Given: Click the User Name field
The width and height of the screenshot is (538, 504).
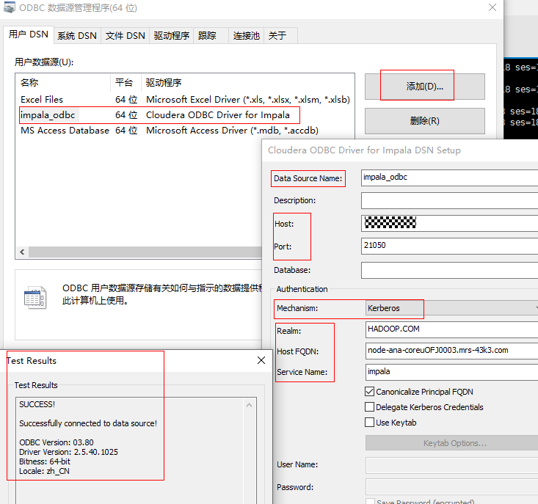Looking at the screenshot, I should click(x=451, y=465).
